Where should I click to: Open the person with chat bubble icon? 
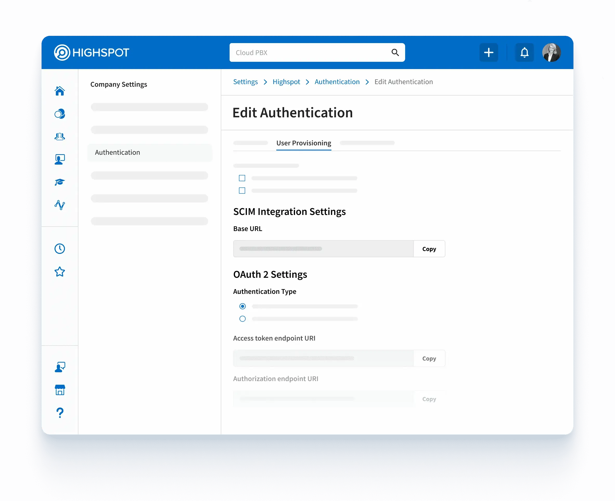tap(60, 367)
